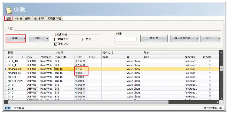Screen dimensions: 228x115
Task: Sort by the 名稱 column header
Action: point(16,57)
